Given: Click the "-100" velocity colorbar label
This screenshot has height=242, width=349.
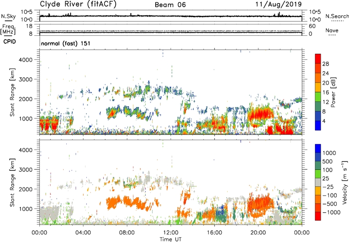Looking at the screenshot, I should click(330, 195).
